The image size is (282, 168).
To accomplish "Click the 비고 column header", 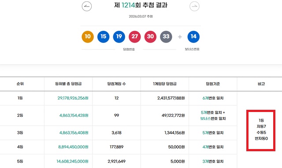I will coord(261,84).
